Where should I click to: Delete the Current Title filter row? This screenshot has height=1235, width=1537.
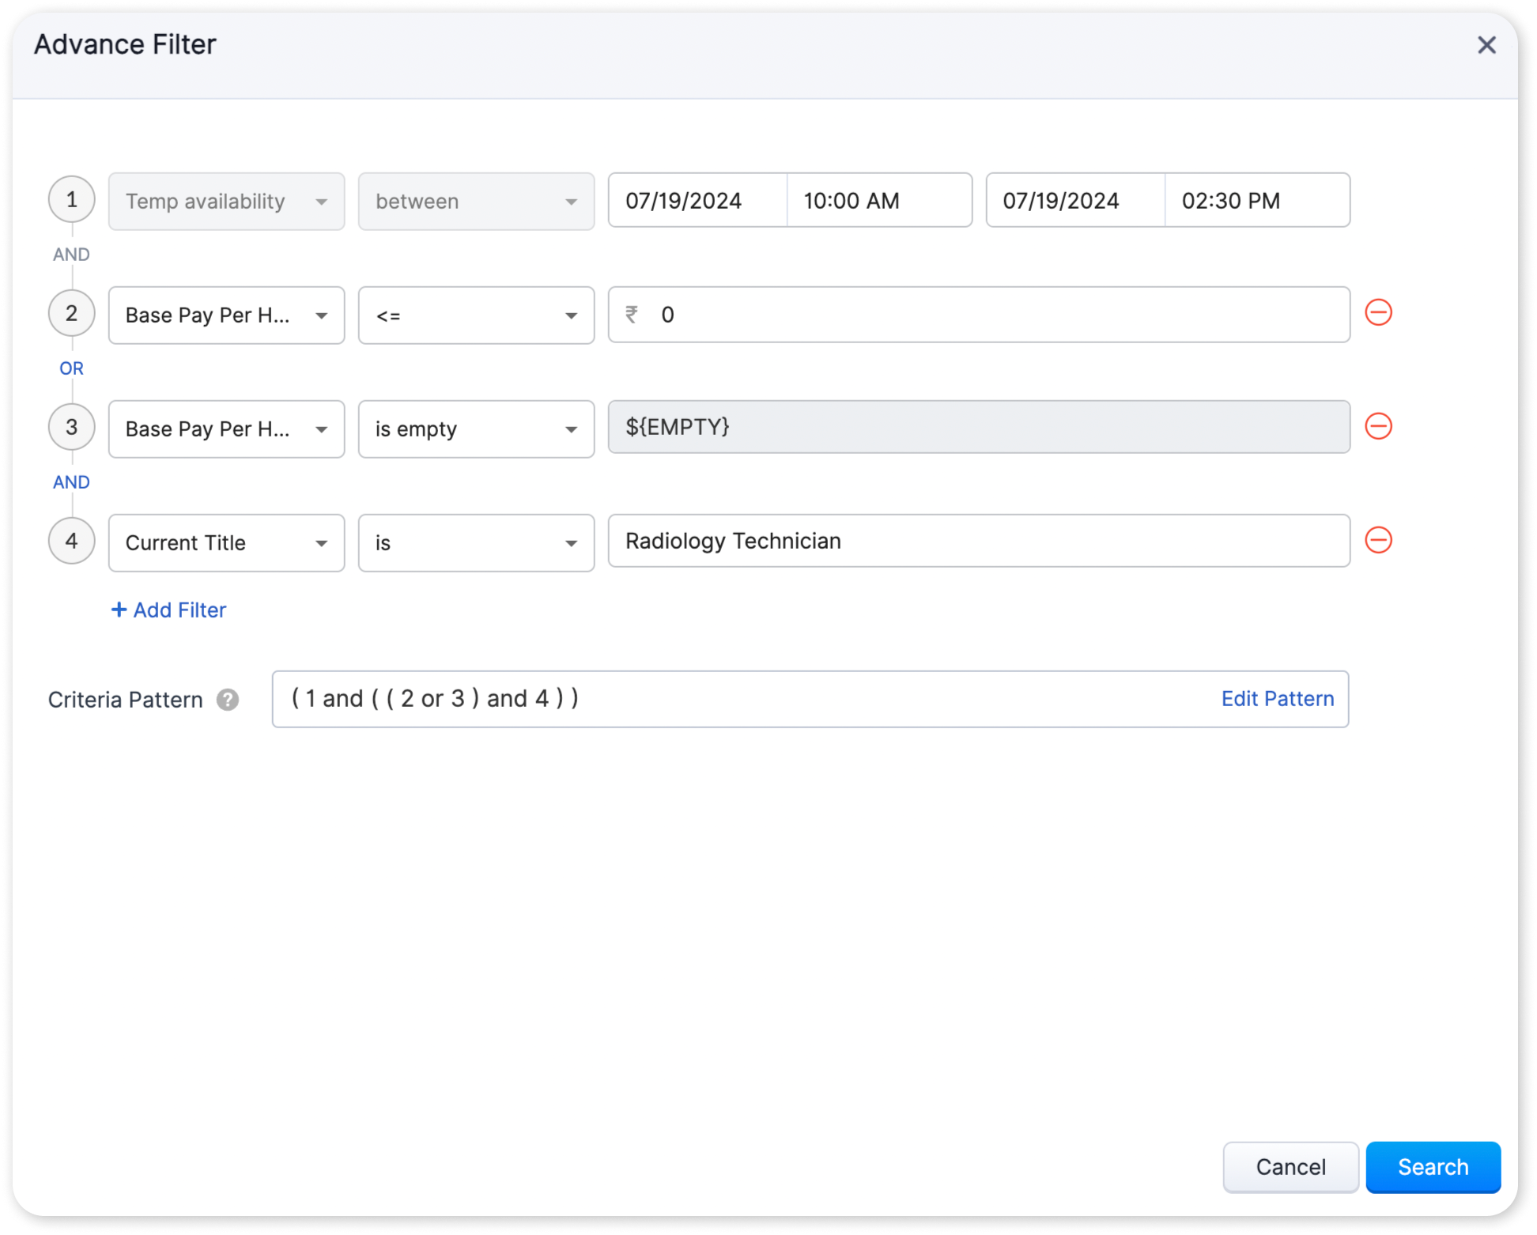pyautogui.click(x=1378, y=541)
